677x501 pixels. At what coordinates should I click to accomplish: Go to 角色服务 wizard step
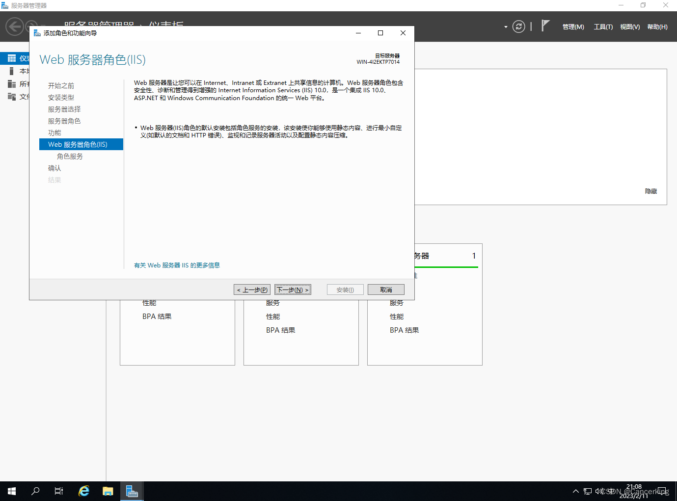pyautogui.click(x=70, y=157)
